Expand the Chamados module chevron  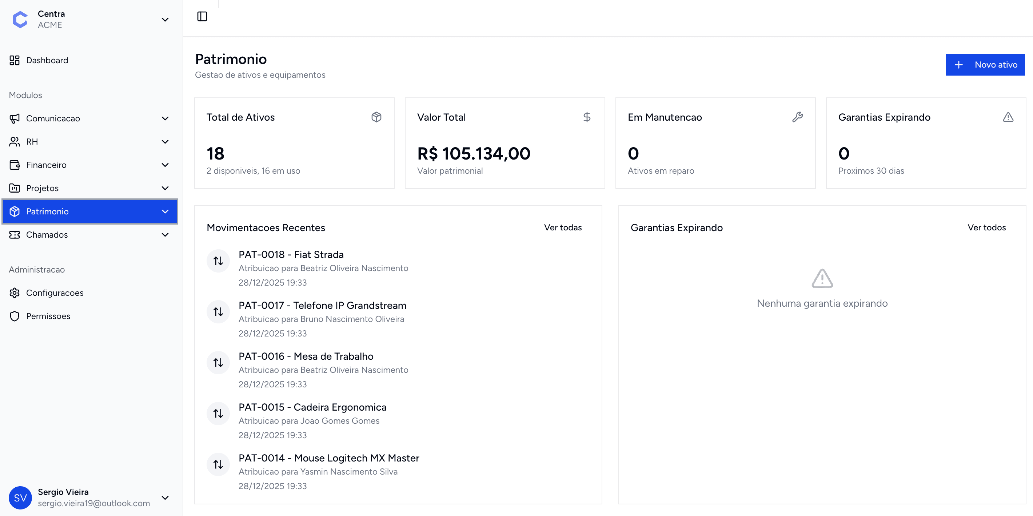click(x=165, y=235)
